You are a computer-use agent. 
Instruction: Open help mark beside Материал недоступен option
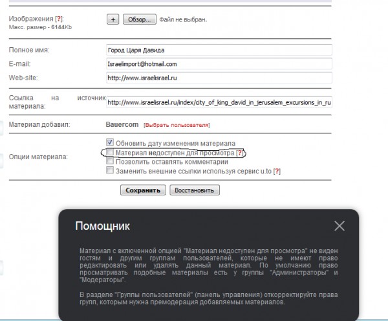coord(239,153)
